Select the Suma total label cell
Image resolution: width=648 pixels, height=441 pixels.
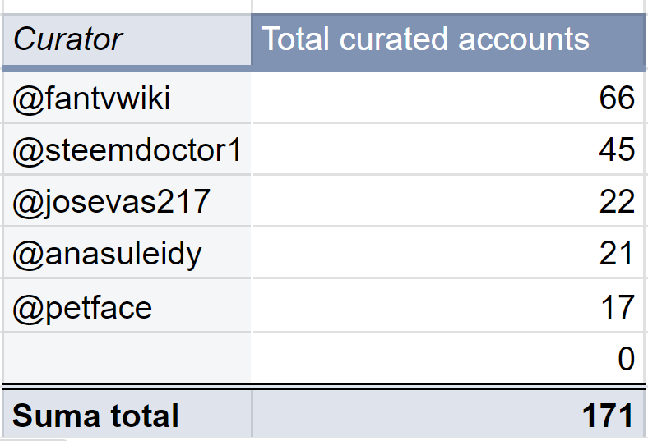pos(126,415)
